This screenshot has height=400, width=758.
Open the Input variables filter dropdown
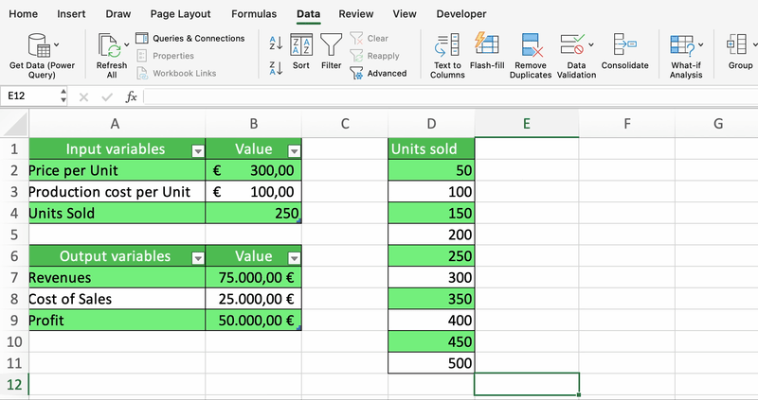[198, 151]
